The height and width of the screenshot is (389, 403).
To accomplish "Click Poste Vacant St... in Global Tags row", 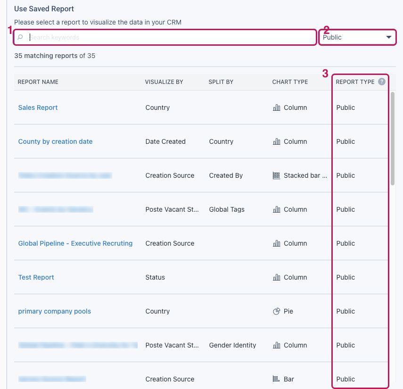I will tap(172, 209).
